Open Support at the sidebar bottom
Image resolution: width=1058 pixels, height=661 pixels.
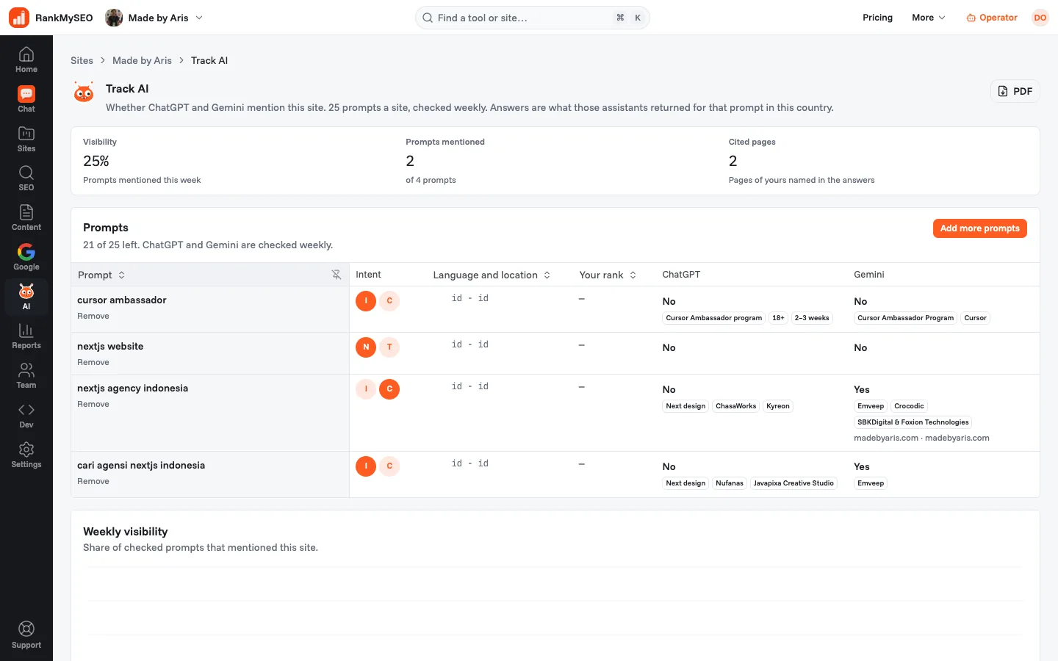point(26,635)
